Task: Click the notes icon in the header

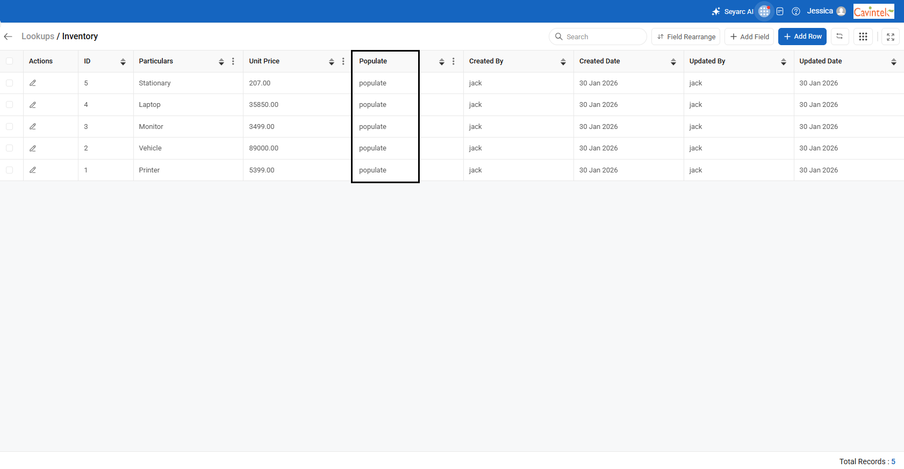Action: 780,11
